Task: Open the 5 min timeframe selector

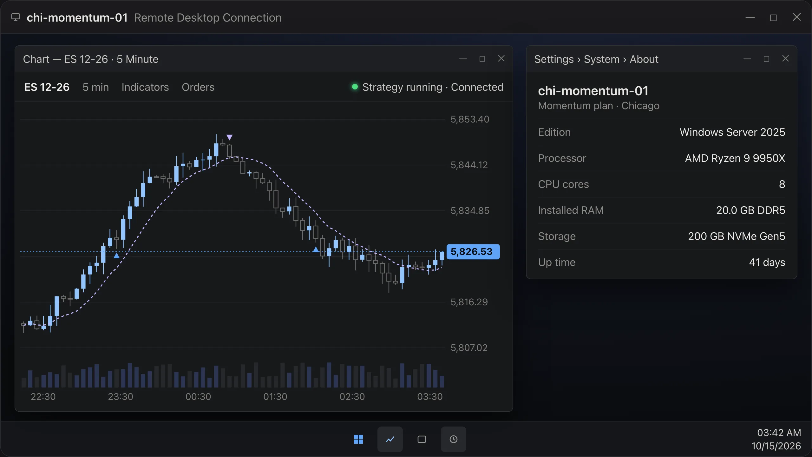Action: (95, 87)
